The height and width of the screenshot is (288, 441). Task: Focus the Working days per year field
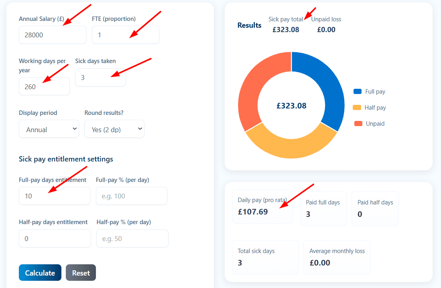tap(44, 86)
